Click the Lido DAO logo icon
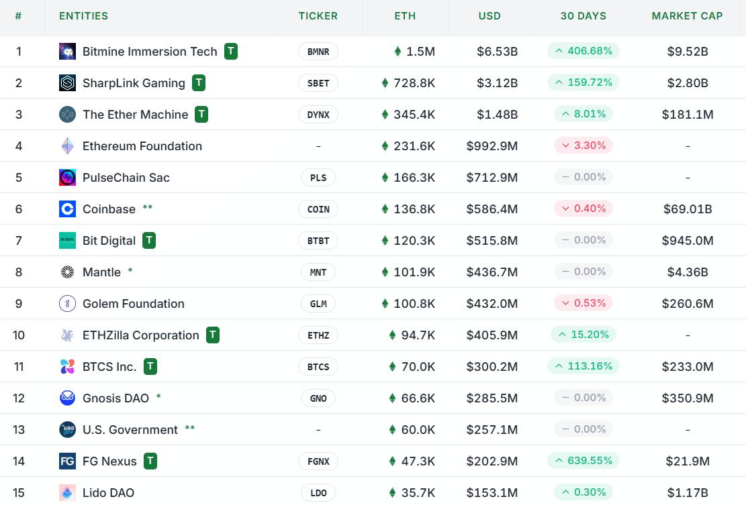The height and width of the screenshot is (505, 746). pyautogui.click(x=67, y=493)
